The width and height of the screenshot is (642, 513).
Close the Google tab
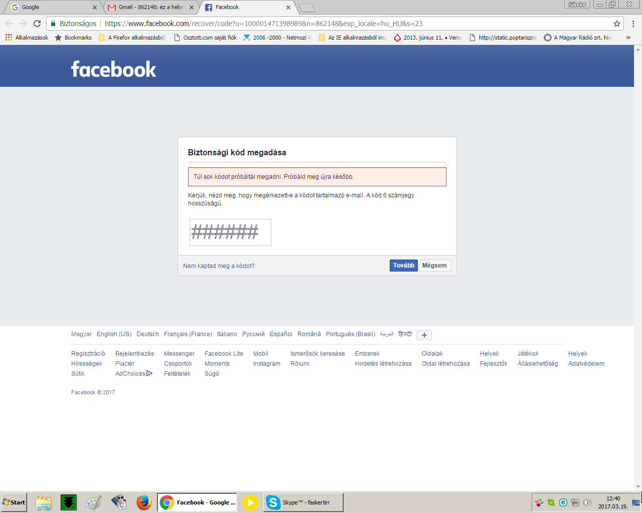coord(95,8)
